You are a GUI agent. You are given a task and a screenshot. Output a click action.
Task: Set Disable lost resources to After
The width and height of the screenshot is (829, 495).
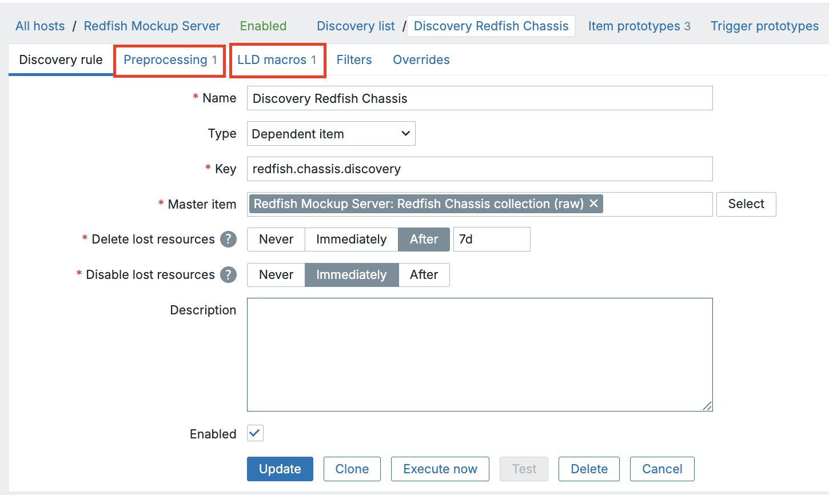point(424,274)
